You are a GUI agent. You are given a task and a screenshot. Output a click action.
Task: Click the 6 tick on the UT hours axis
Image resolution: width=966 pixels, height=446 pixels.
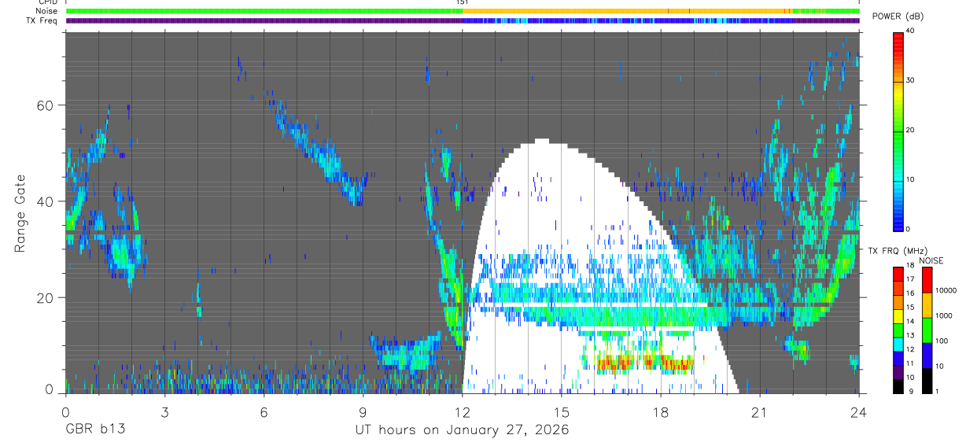[264, 412]
